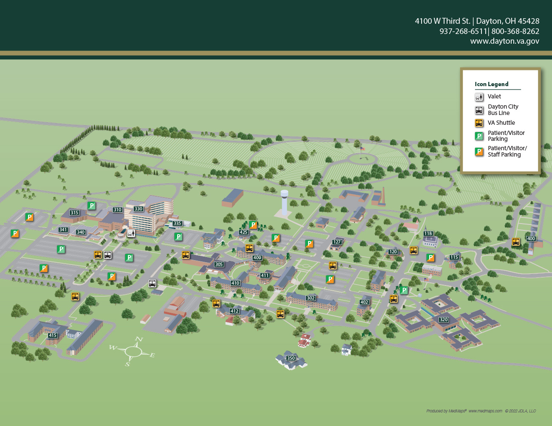This screenshot has height=426, width=552.
Task: Click building label 412
Action: 235,311
